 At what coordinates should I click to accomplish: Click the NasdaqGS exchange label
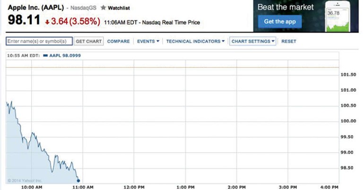pyautogui.click(x=83, y=8)
